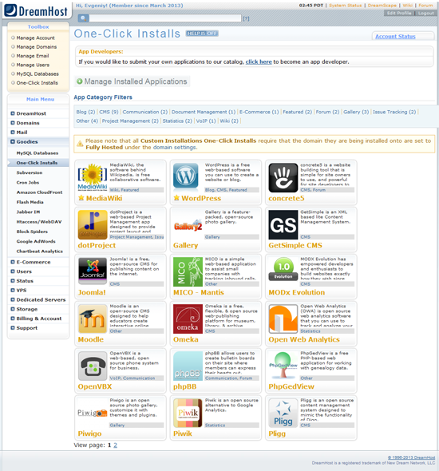Click the MICO green mantis icon
This screenshot has width=439, height=471.
tap(188, 272)
